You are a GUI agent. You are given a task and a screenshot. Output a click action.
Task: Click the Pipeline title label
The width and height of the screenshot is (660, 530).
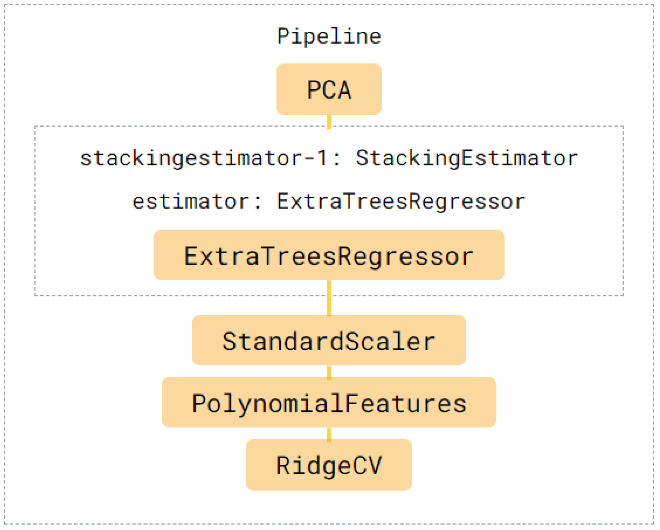(x=329, y=36)
